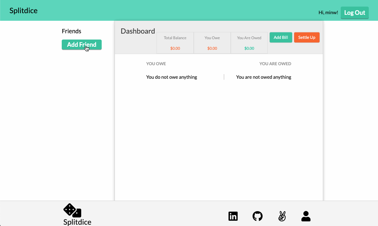Click the orange Settle Up button
The image size is (378, 226).
[307, 37]
